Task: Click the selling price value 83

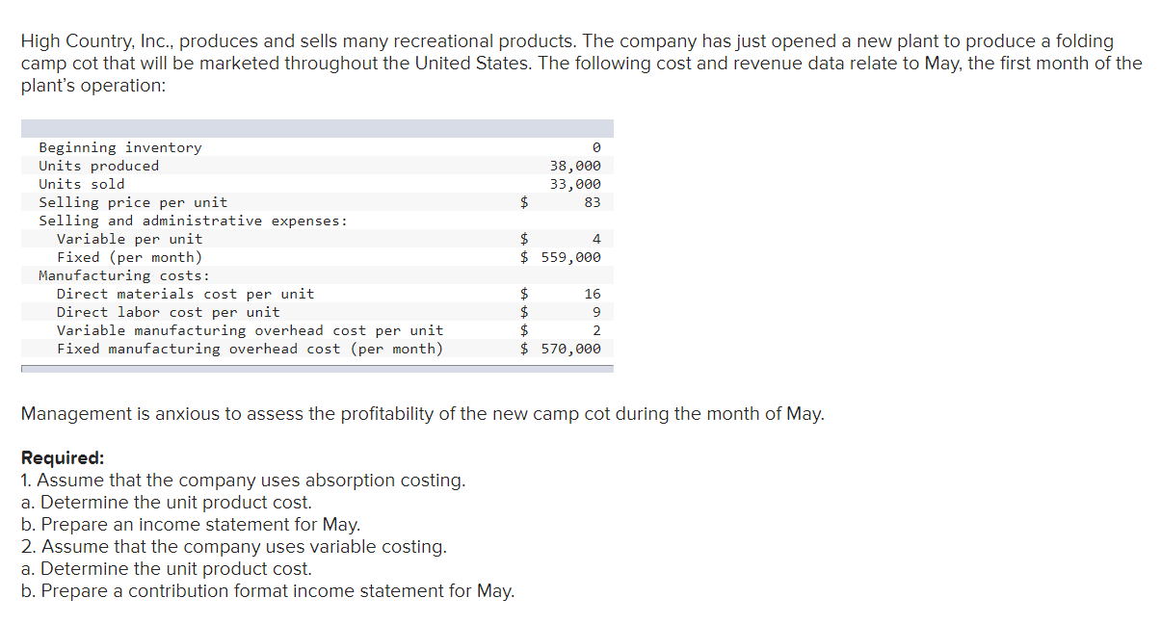Action: (591, 202)
